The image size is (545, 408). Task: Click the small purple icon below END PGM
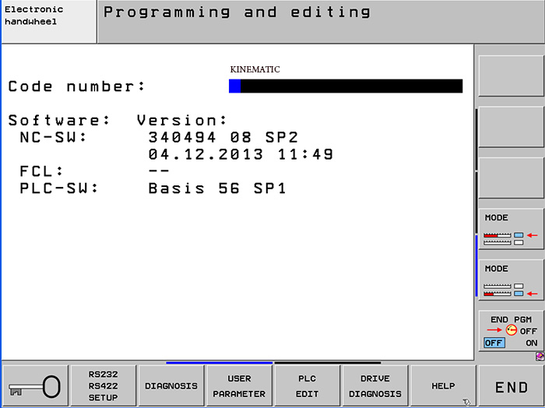(x=539, y=357)
